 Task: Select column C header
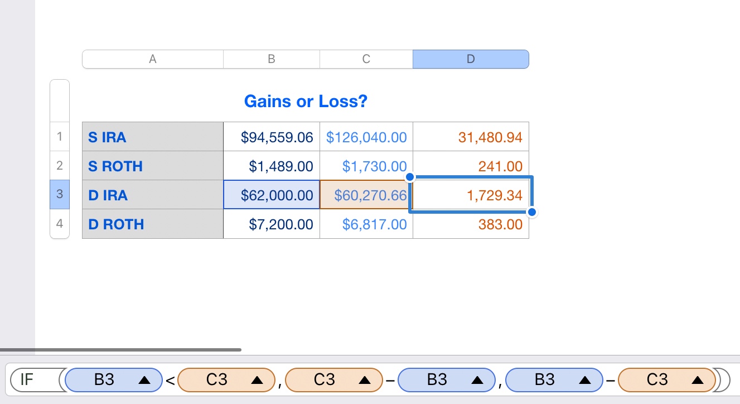point(366,59)
